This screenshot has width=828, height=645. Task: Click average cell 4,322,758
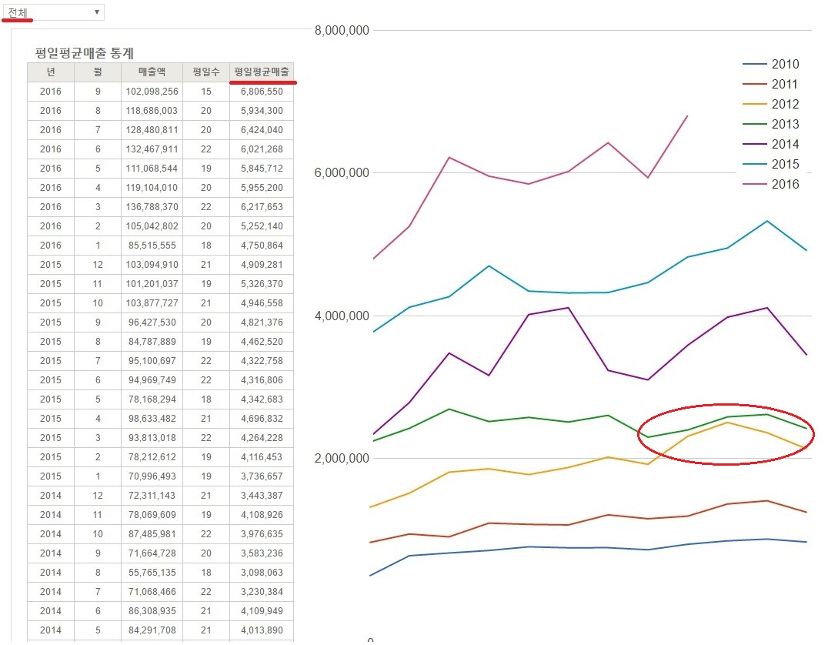click(262, 361)
